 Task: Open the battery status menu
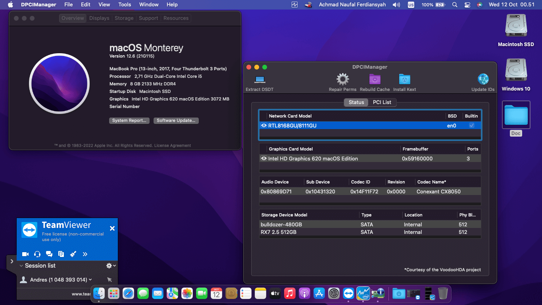click(x=433, y=5)
